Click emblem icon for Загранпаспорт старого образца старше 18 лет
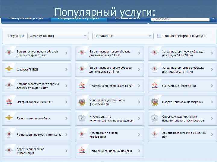This screenshot has height=162, width=217. [82, 69]
